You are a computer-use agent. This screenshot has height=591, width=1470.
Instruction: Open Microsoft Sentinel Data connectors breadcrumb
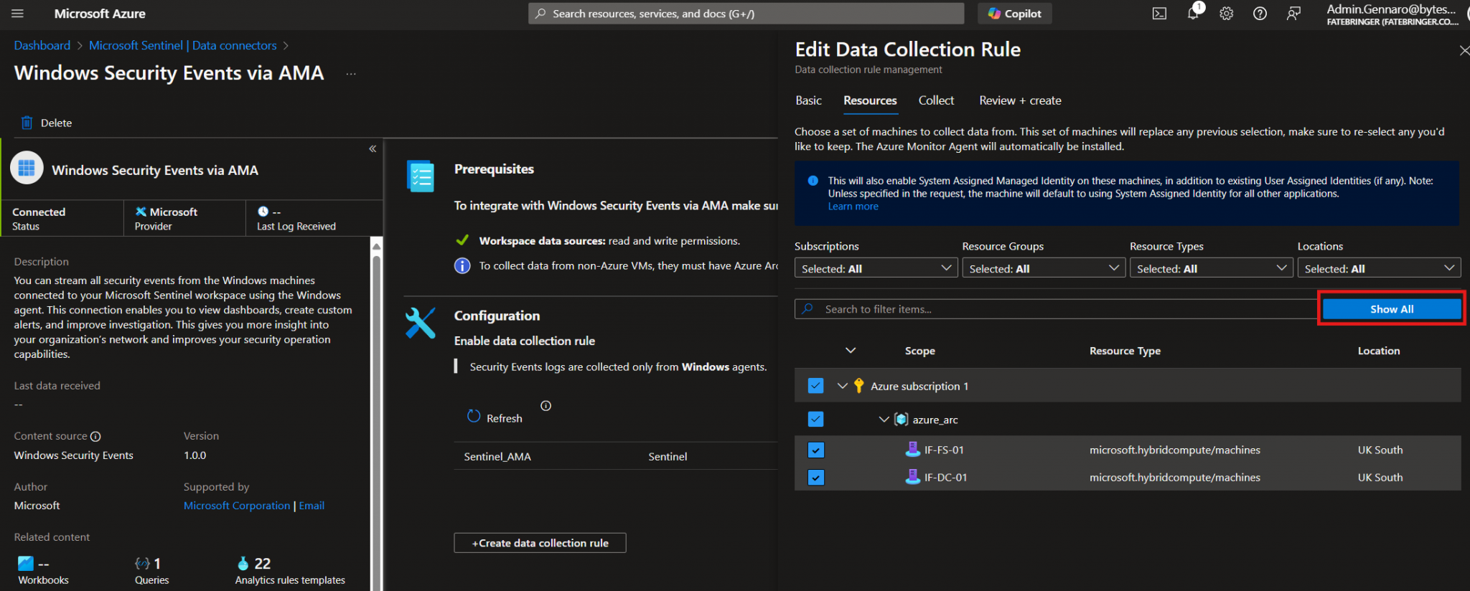182,45
